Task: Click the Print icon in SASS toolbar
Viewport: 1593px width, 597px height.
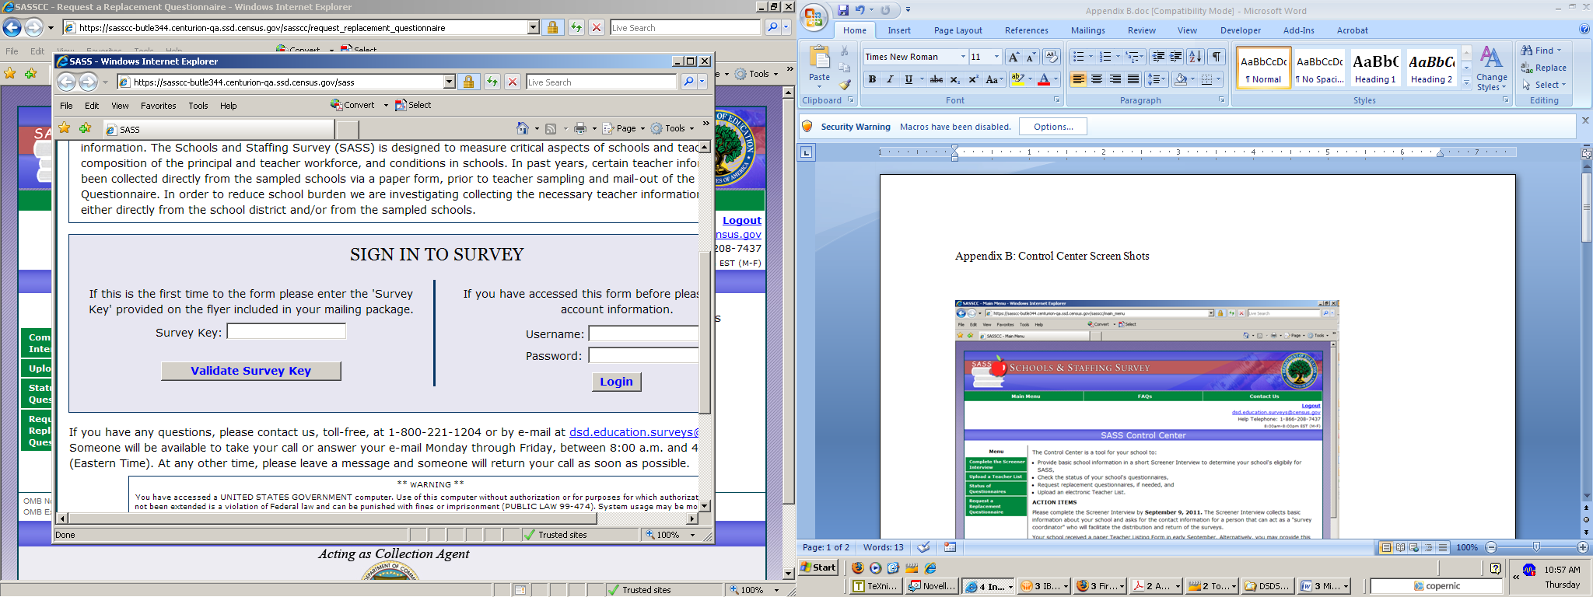Action: [580, 128]
